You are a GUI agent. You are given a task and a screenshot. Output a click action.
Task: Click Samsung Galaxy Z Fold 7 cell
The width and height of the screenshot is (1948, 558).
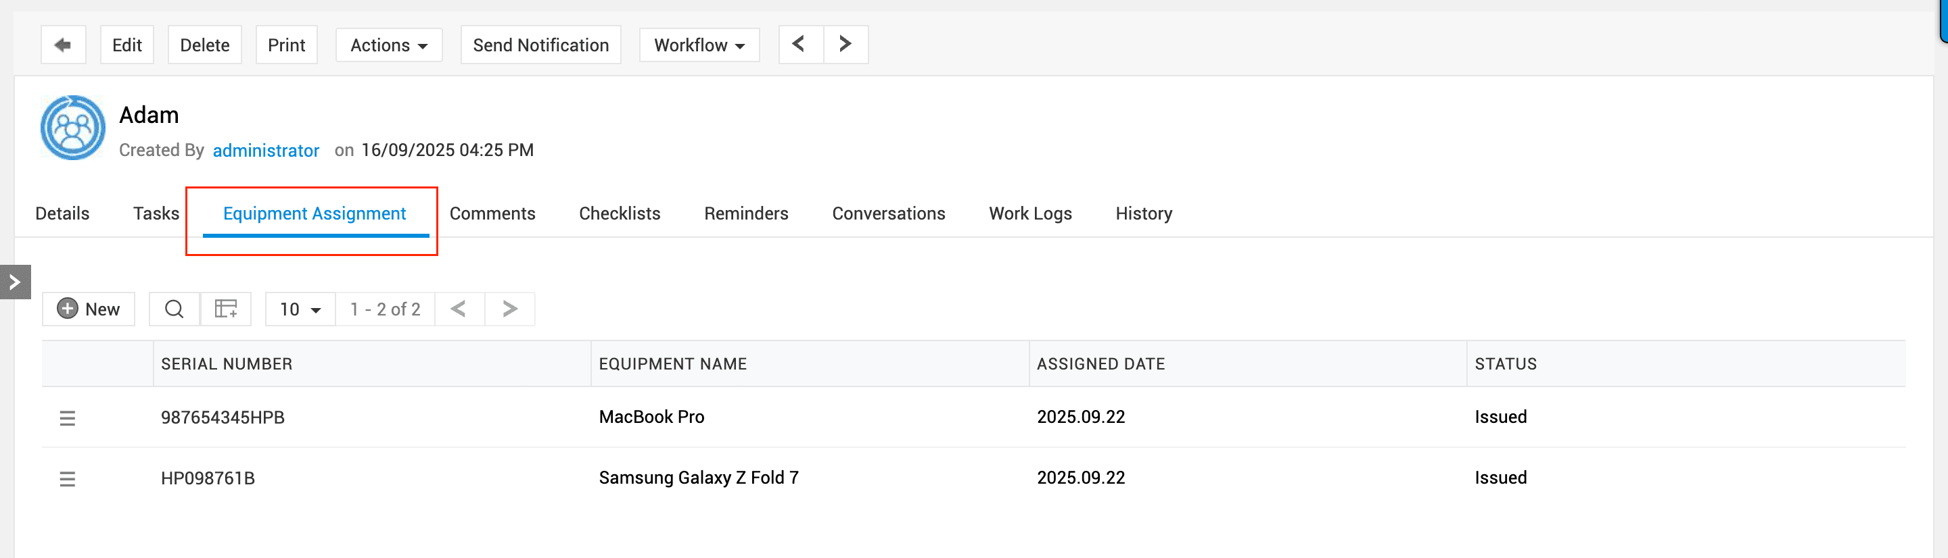[699, 478]
